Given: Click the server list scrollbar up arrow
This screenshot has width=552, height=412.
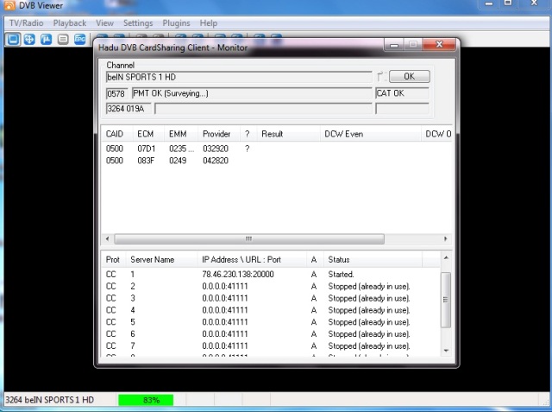Looking at the screenshot, I should [x=446, y=258].
